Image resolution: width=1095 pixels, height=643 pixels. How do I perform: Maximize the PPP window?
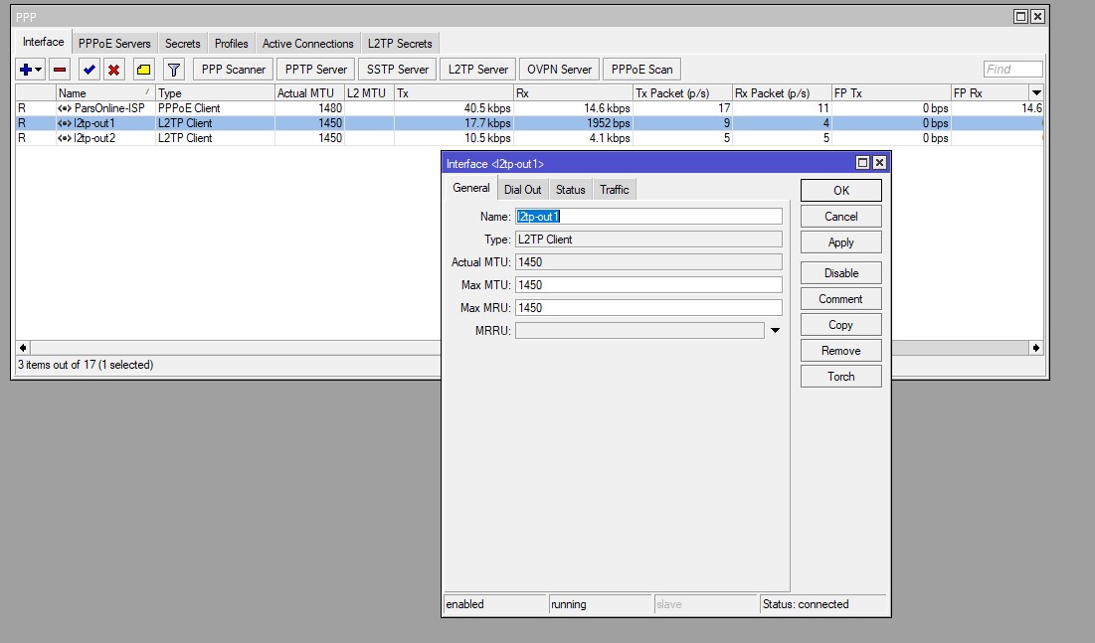coord(1021,16)
